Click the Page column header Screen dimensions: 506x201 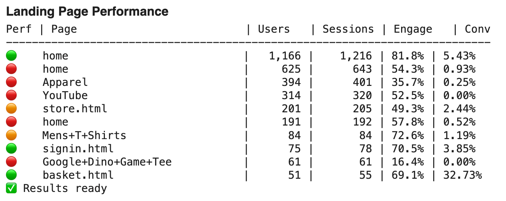point(64,30)
